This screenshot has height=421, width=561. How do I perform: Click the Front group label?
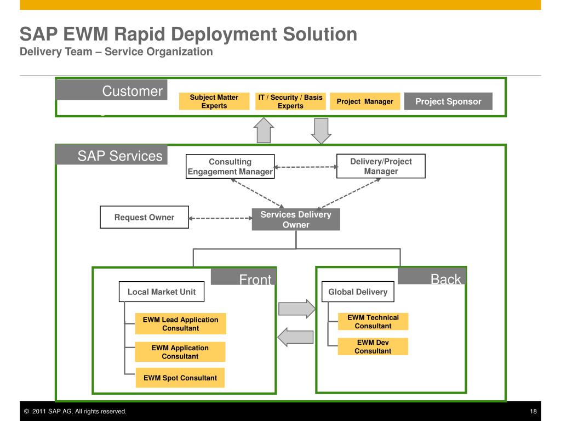point(243,277)
